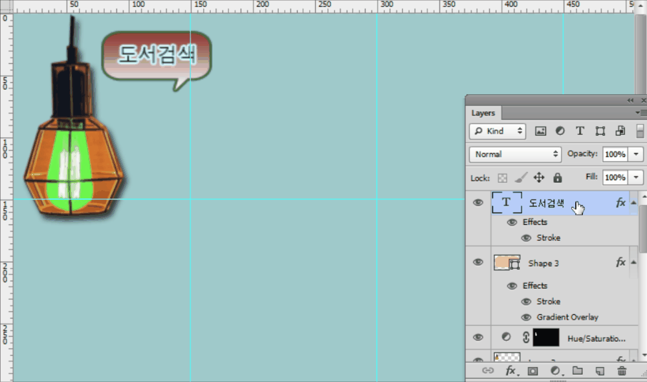Hide all Effects of Shape 3 layer
The height and width of the screenshot is (382, 647).
[512, 286]
